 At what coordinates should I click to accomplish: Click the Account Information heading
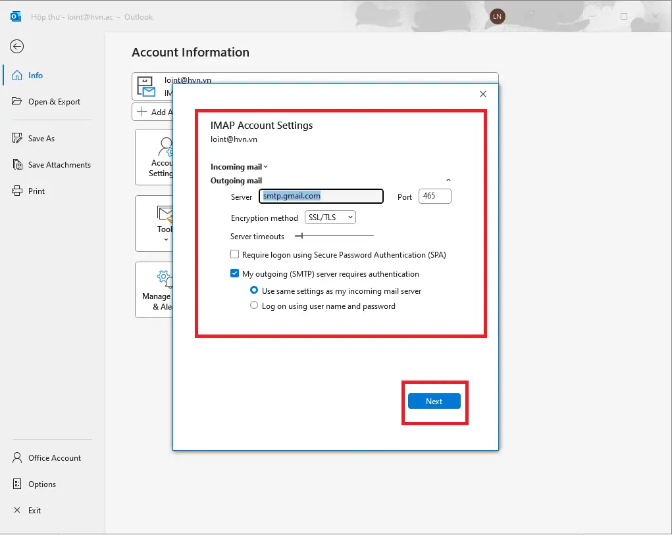(x=190, y=52)
